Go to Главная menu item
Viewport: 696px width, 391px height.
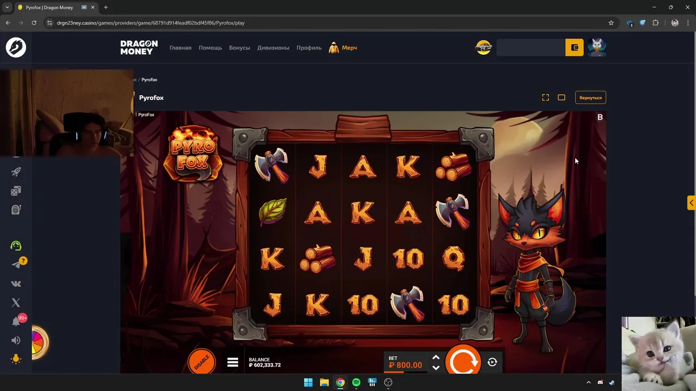(181, 48)
